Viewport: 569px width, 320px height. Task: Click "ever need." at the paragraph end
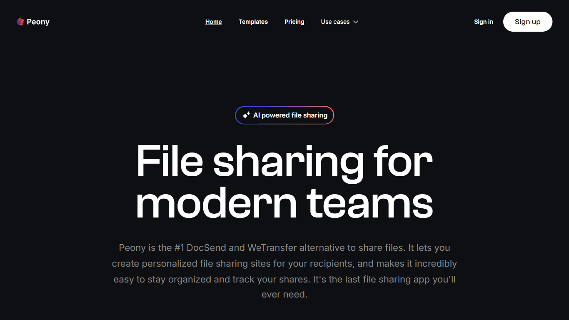tap(284, 295)
